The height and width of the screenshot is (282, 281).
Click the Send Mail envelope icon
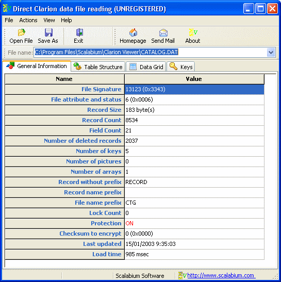coord(163,33)
